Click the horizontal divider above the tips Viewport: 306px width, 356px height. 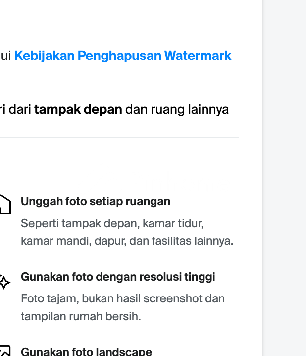(x=119, y=137)
